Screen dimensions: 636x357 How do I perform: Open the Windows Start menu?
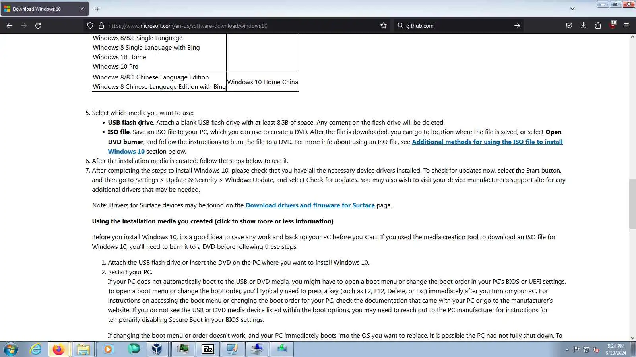pyautogui.click(x=11, y=349)
